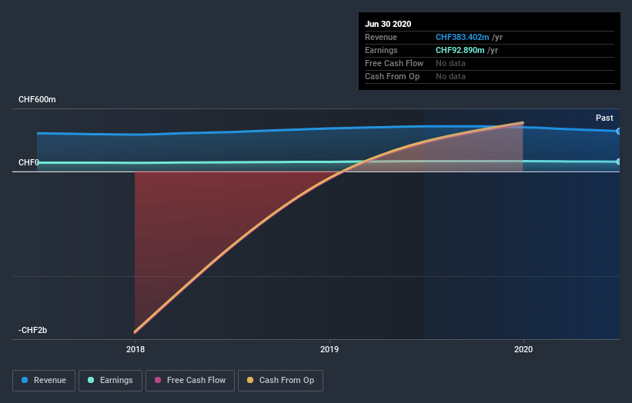Toggle the Revenue series in the legend

tap(44, 381)
